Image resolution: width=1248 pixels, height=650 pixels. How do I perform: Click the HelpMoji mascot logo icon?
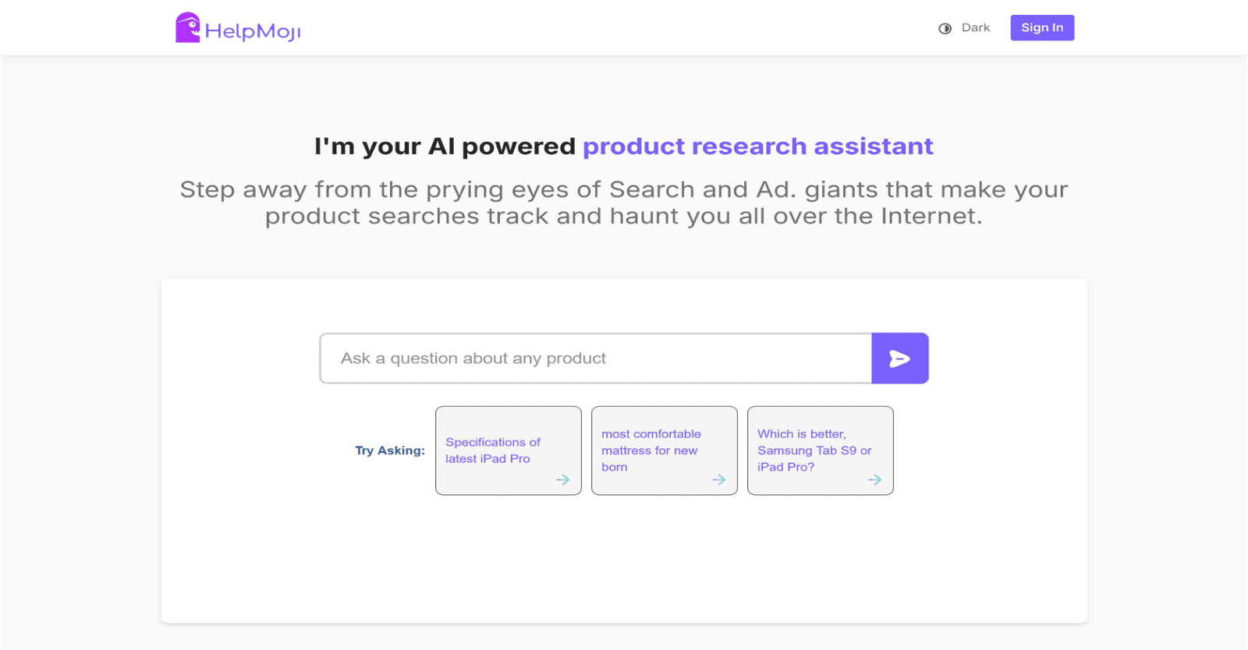click(187, 28)
